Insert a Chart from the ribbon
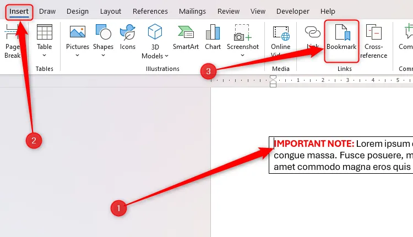The image size is (413, 237). [x=213, y=32]
